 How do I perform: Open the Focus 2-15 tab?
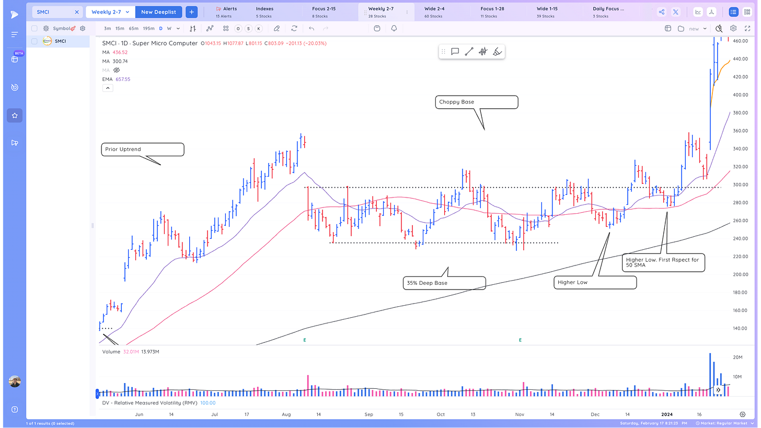(324, 12)
